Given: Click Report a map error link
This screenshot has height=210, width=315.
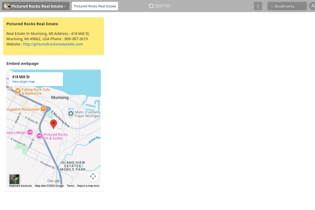Looking at the screenshot, I should pos(88,186).
